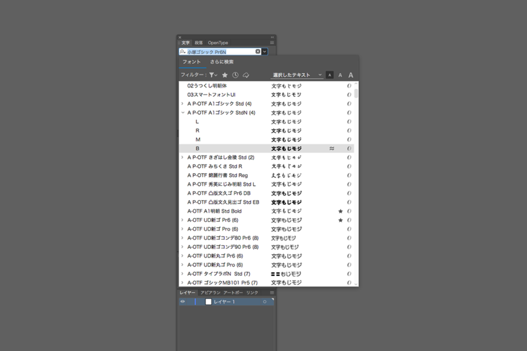Filter fonts by favorites star

[x=225, y=75]
